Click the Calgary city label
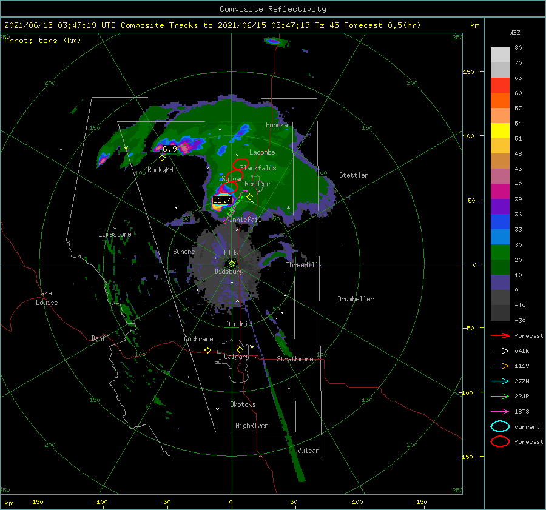Image resolution: width=546 pixels, height=510 pixels. 237,357
